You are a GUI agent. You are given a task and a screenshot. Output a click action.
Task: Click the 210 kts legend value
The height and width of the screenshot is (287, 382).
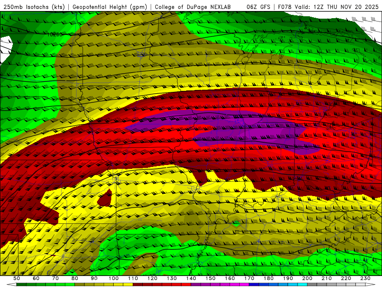click(327, 278)
